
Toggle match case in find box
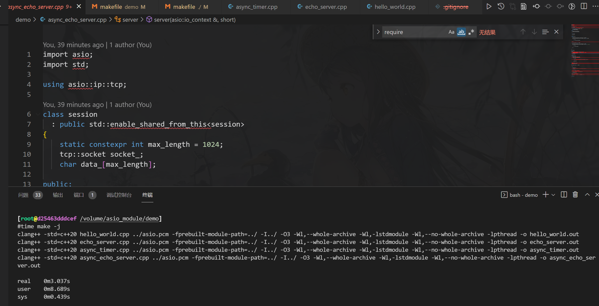pos(451,32)
